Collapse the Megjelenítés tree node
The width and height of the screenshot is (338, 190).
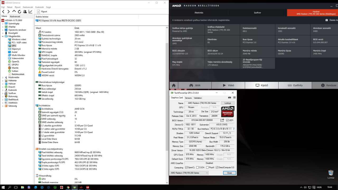tap(3, 36)
